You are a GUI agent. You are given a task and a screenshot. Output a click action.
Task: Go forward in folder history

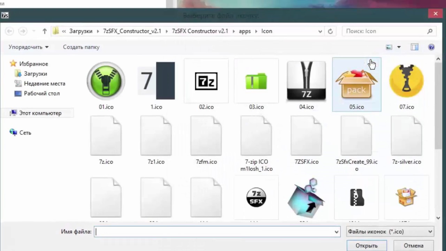point(23,31)
